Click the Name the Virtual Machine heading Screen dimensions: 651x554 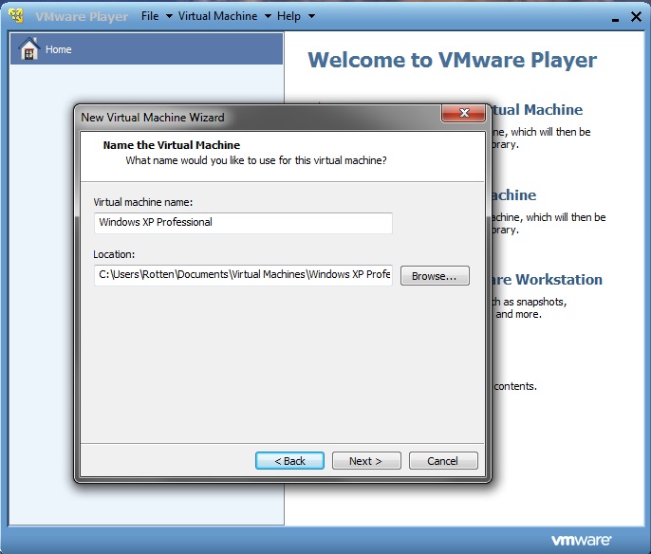172,145
